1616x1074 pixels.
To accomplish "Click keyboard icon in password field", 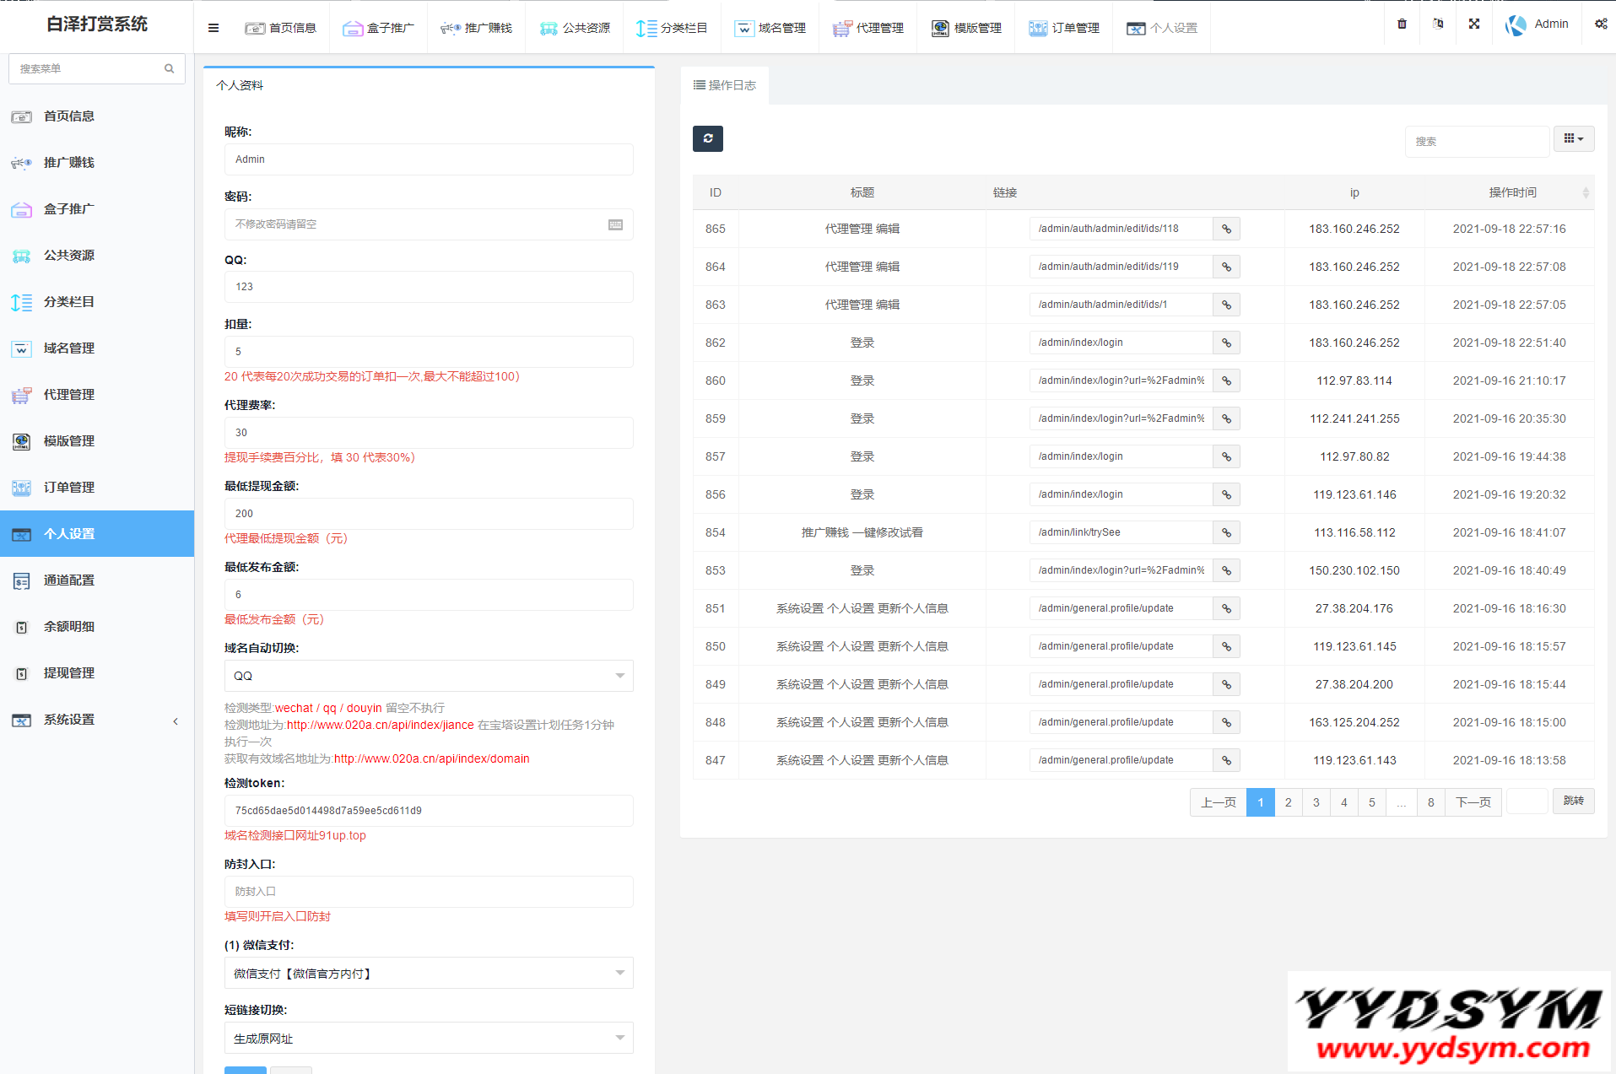I will (x=615, y=224).
